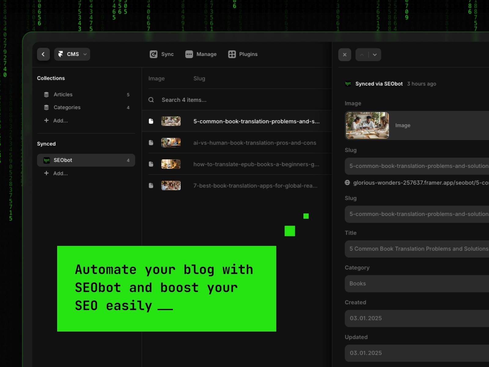
Task: Open the glorious-wonders framer.app URL link
Action: [x=421, y=183]
